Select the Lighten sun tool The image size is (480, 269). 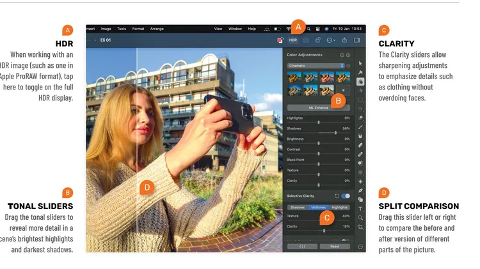pos(360,181)
